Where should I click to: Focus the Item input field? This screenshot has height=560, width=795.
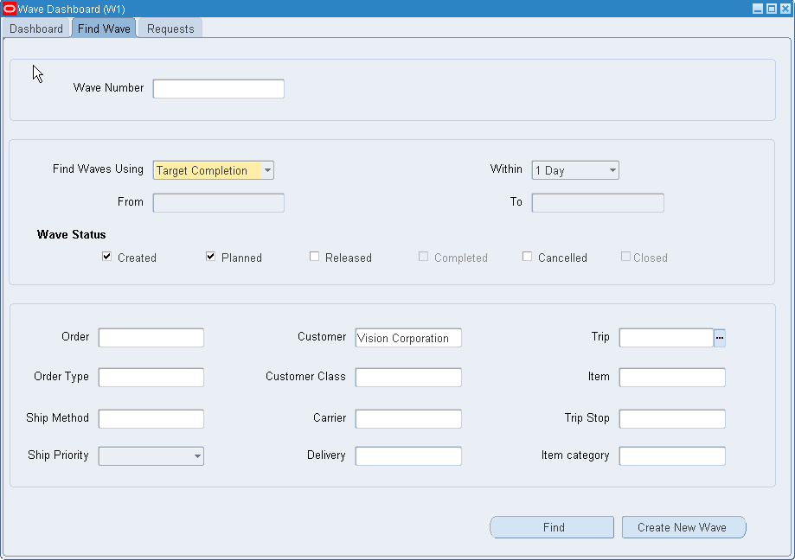tap(672, 377)
